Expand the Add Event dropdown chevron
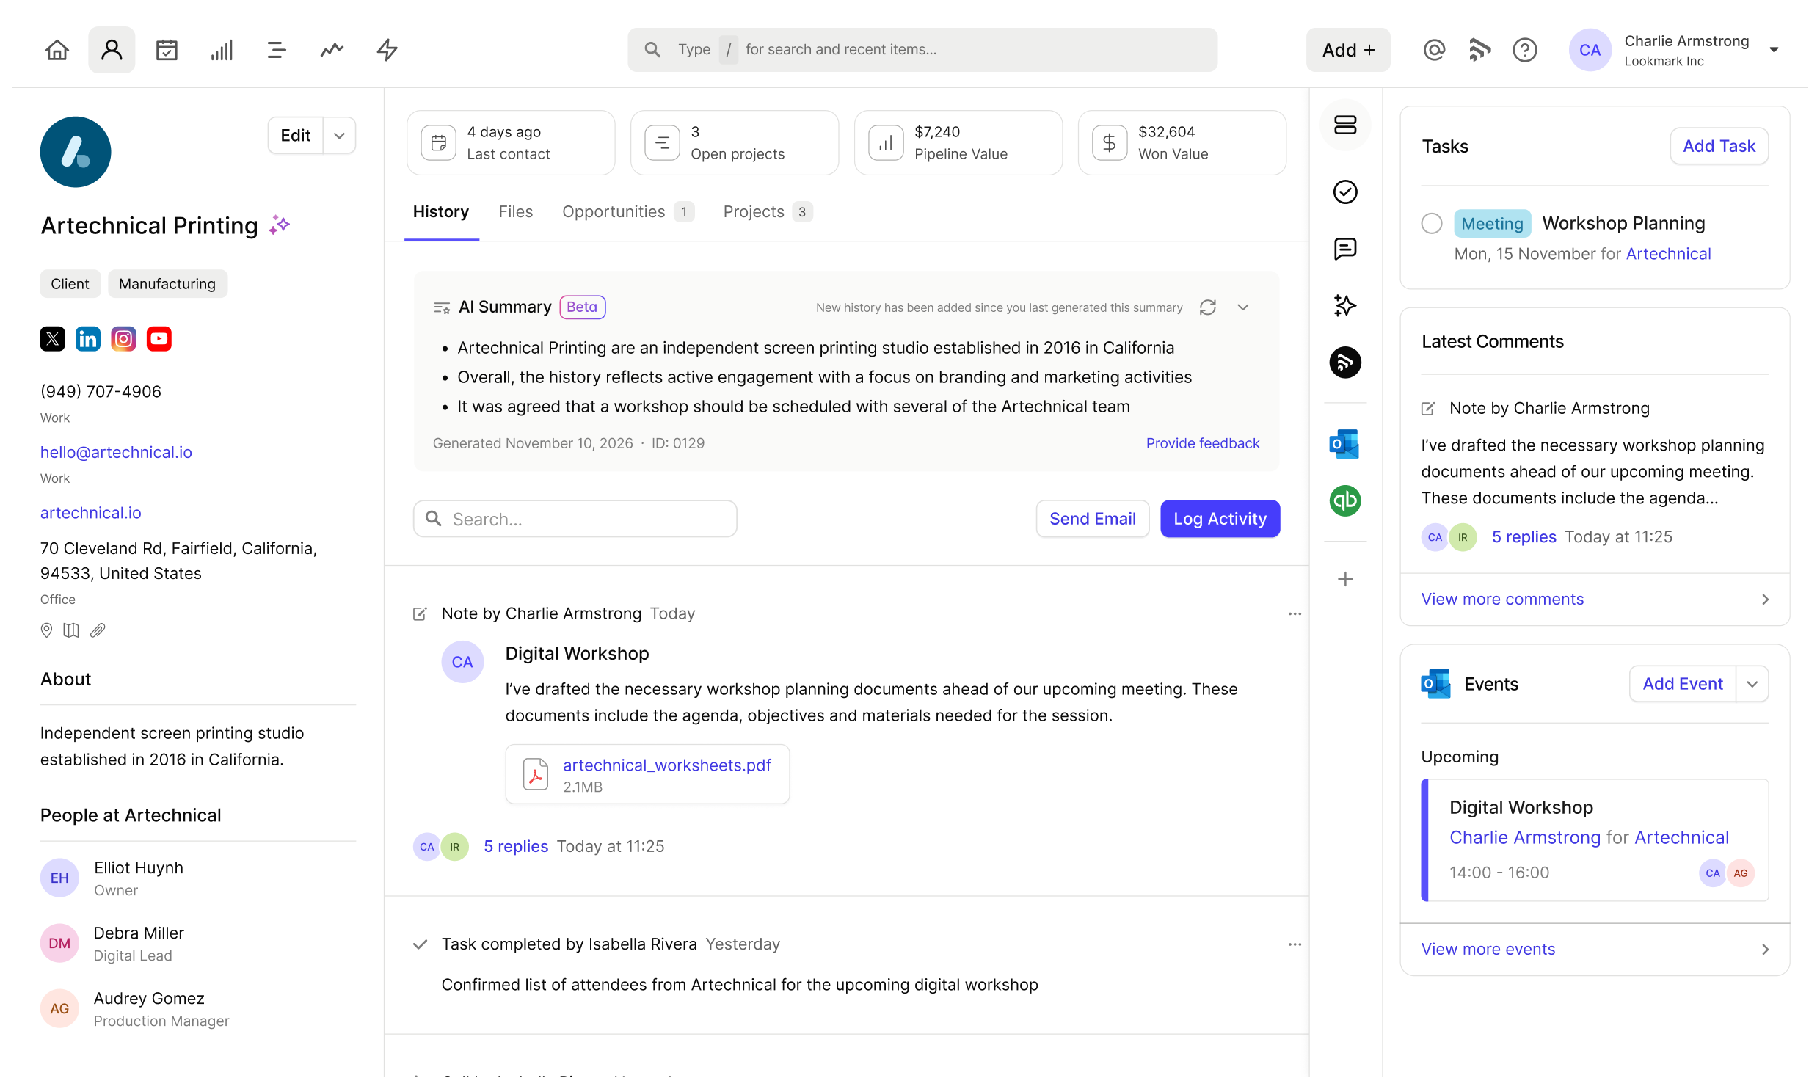The height and width of the screenshot is (1089, 1820). pos(1753,683)
